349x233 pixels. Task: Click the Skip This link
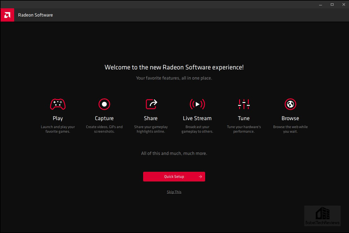coord(174,192)
